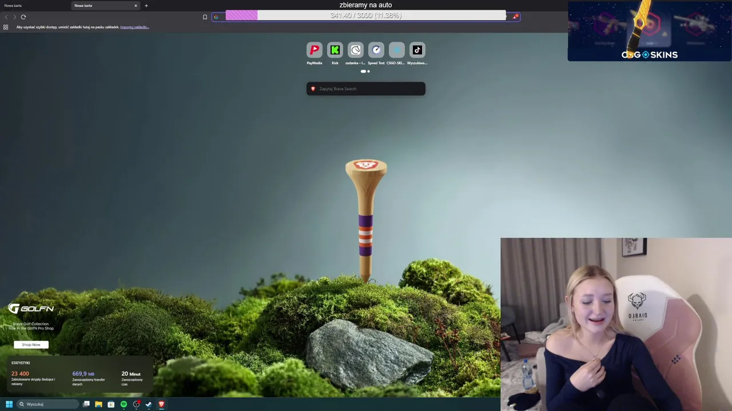Open the TikTok shortcut tile
This screenshot has height=411, width=732.
click(x=417, y=50)
